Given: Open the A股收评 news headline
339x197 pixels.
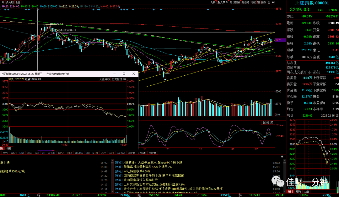Looking at the screenshot, I should (x=153, y=163).
